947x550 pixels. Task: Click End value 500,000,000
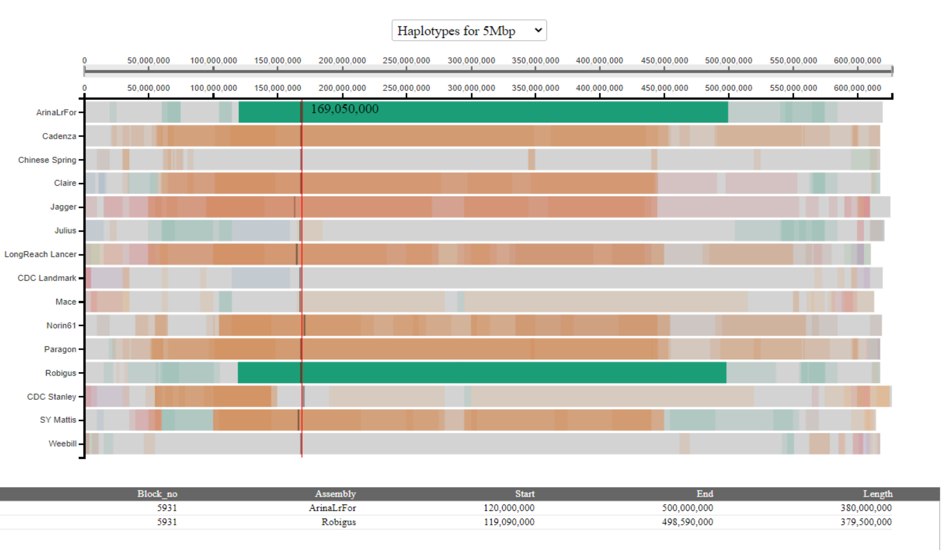click(687, 508)
